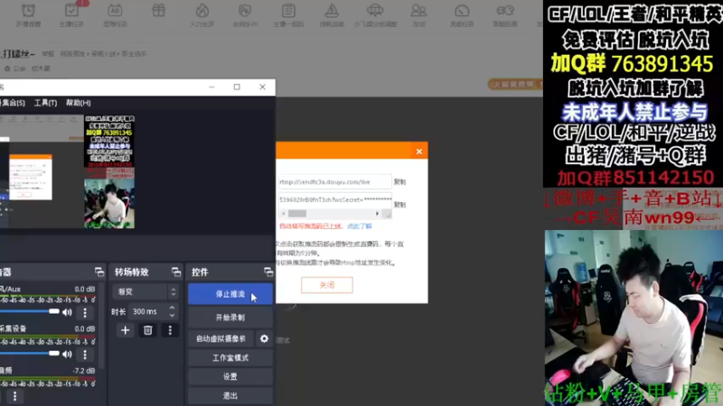This screenshot has height=406, width=723.
Task: Click the left arrow of stream key scrollbar
Action: pyautogui.click(x=284, y=214)
